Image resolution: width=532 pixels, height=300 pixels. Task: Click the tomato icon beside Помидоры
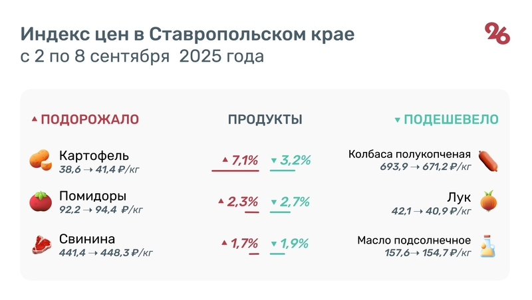pos(40,202)
